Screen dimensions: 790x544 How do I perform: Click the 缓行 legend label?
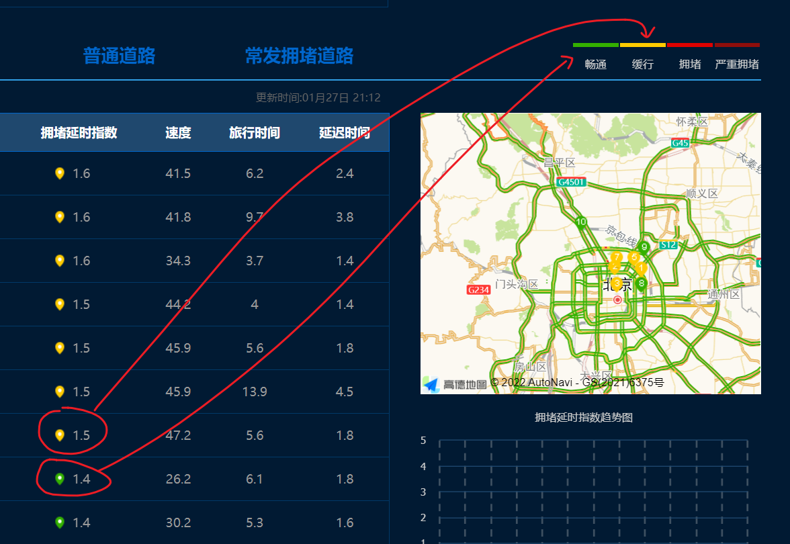pos(642,64)
